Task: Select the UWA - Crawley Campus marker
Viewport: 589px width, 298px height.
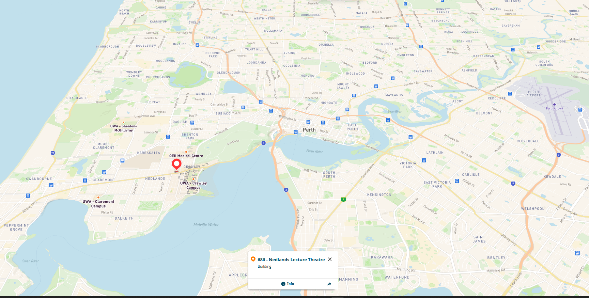Action: click(193, 179)
